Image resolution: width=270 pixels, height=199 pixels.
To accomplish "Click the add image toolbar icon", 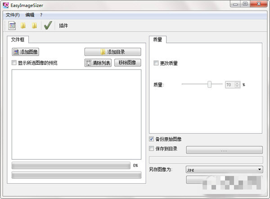I will coord(12,26).
